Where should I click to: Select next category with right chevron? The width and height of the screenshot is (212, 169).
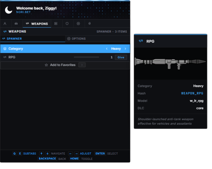(x=125, y=49)
